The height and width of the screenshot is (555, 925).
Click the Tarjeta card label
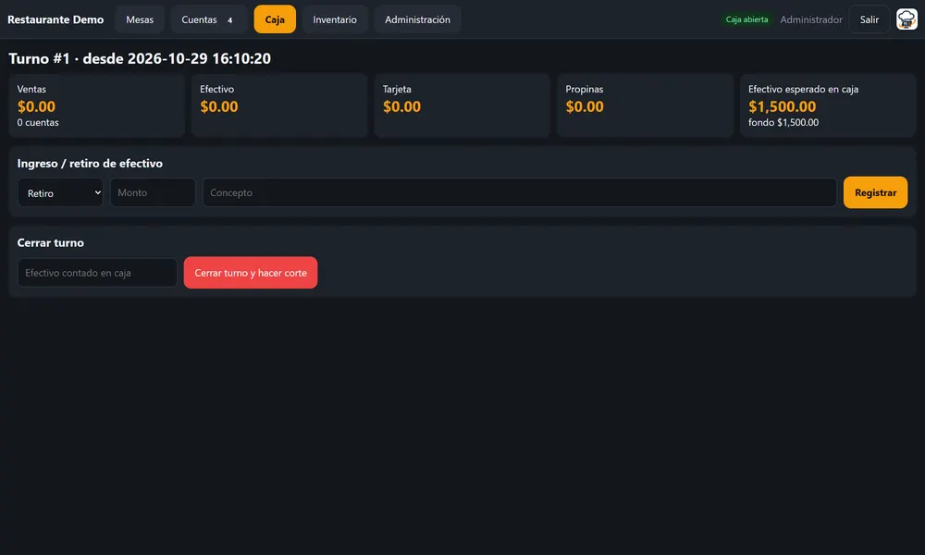[397, 89]
